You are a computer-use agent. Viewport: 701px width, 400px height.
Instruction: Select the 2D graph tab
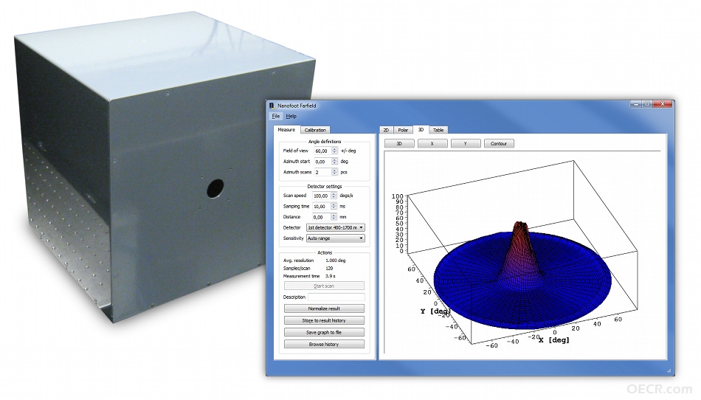click(x=386, y=130)
